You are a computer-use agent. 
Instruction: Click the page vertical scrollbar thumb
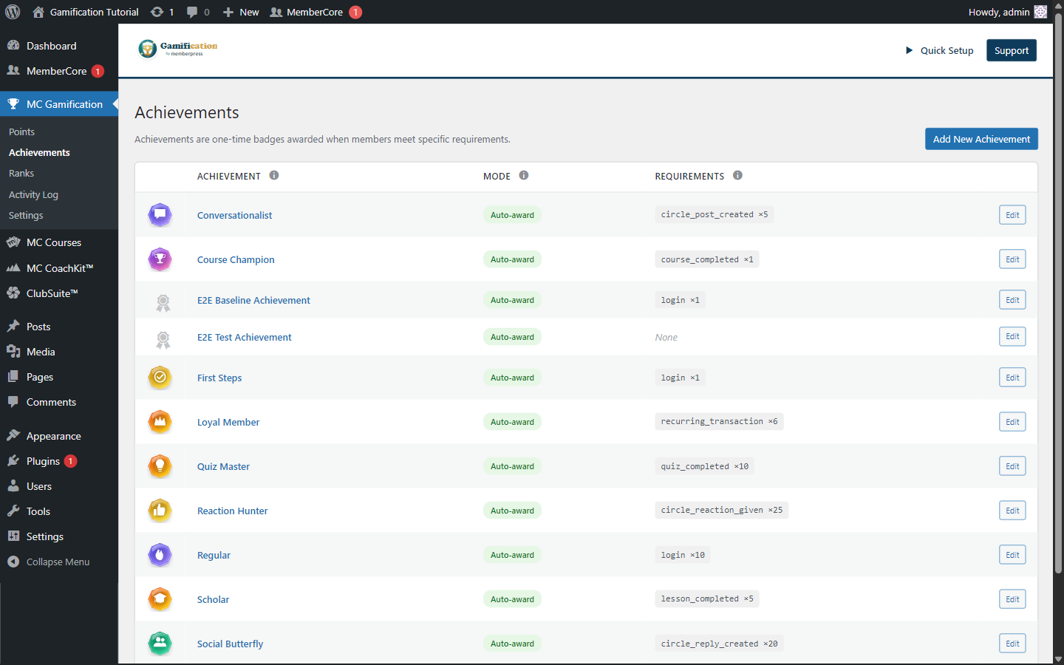[1058, 293]
